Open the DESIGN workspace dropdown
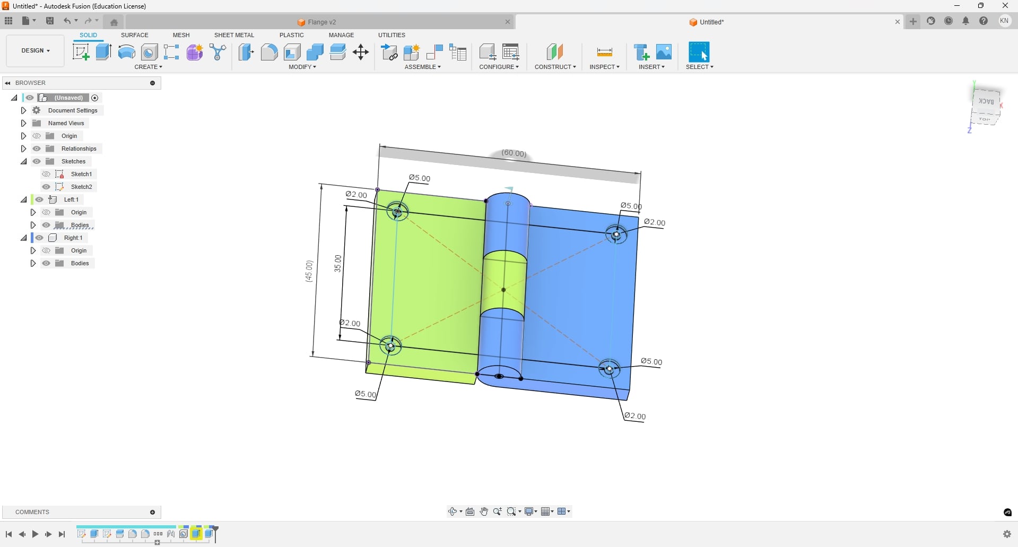Screen dimensions: 1018x547 point(36,51)
